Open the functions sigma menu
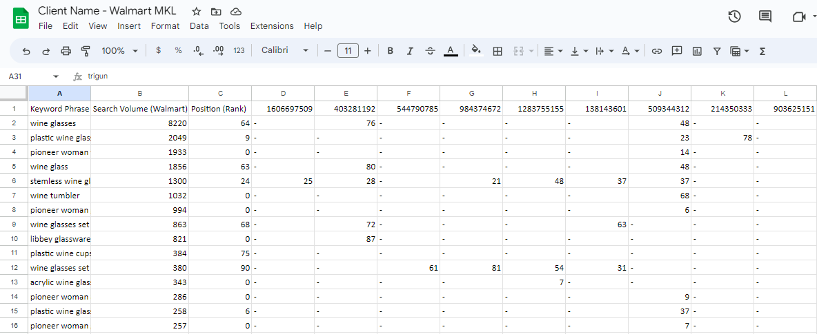Image resolution: width=817 pixels, height=334 pixels. click(762, 51)
